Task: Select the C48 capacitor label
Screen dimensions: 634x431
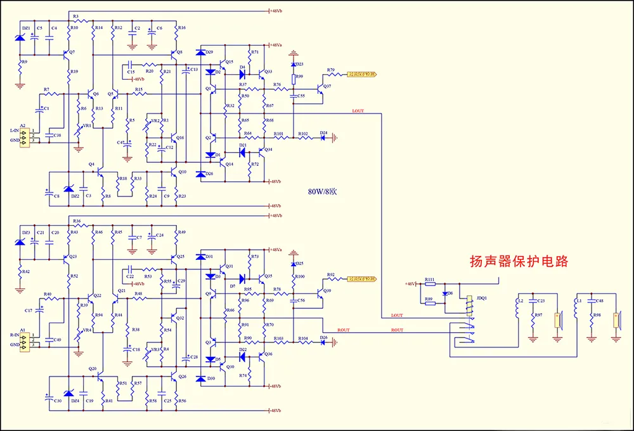Action: pos(600,300)
